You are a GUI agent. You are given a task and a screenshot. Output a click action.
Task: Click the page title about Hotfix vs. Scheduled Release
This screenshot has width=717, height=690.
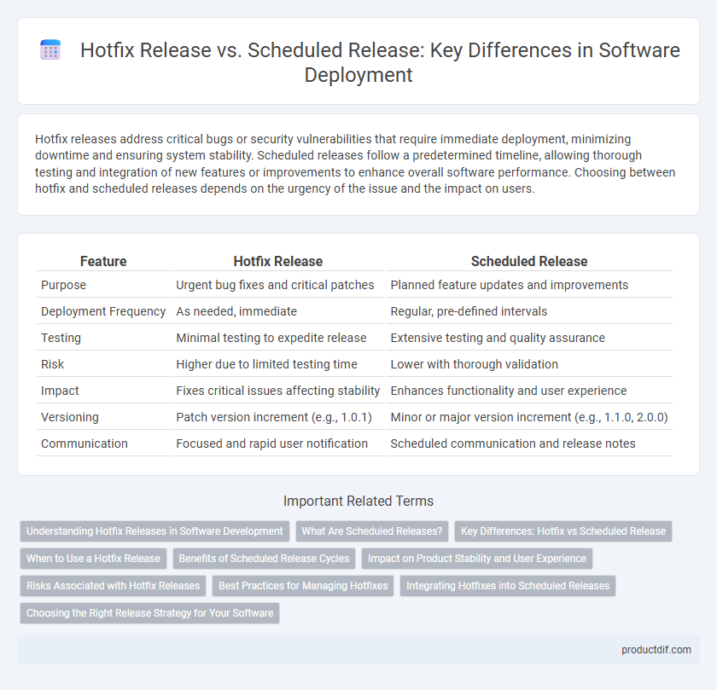pos(380,62)
